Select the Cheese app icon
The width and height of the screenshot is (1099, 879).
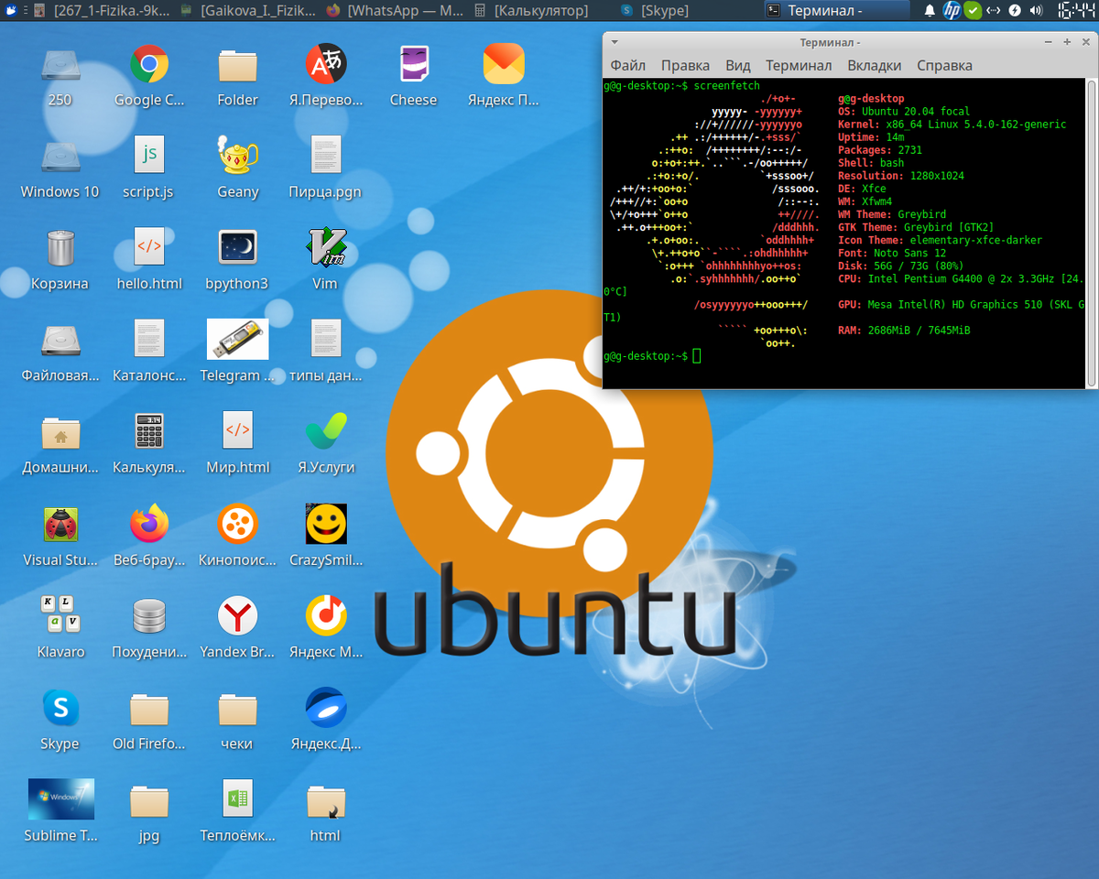[413, 65]
